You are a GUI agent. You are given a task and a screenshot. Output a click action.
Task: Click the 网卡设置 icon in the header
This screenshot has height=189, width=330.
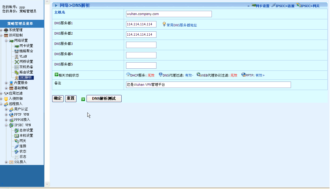tap(254, 5)
